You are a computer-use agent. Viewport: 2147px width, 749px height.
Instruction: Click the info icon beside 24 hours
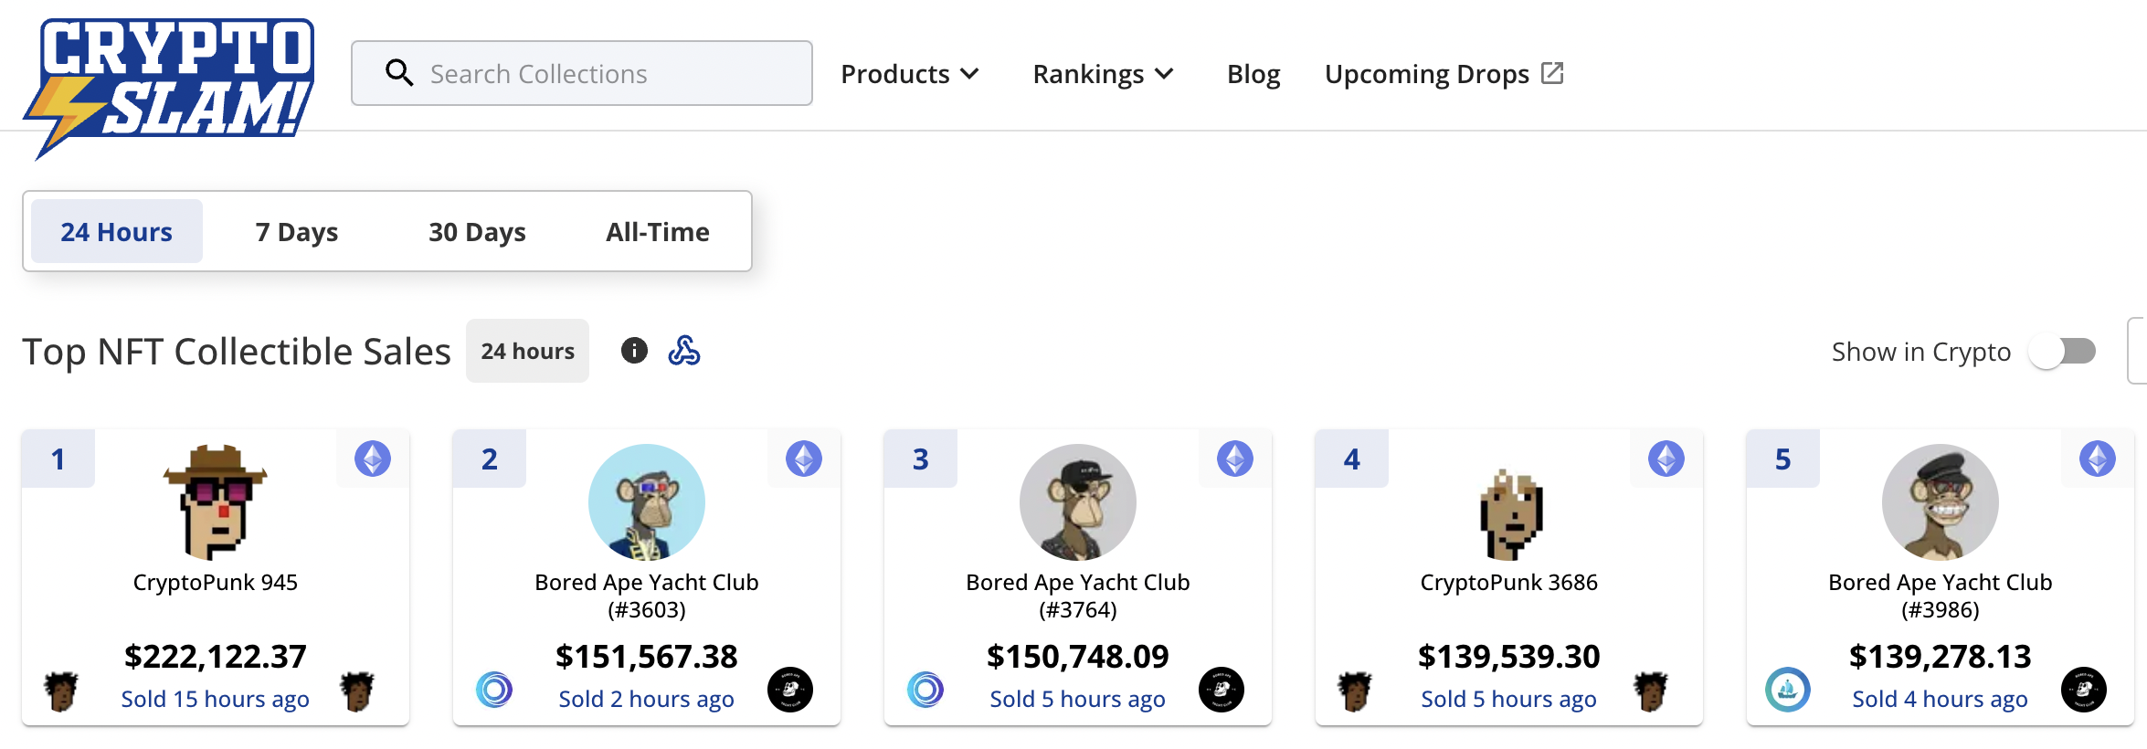(634, 351)
